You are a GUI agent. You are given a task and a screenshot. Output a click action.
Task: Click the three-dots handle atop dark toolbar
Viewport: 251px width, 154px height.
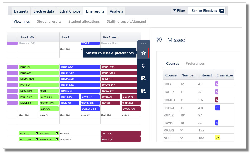[x=144, y=43]
